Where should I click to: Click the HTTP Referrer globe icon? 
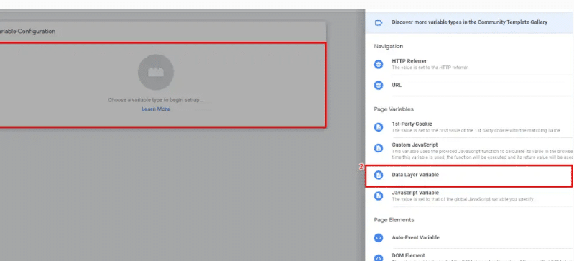click(379, 64)
